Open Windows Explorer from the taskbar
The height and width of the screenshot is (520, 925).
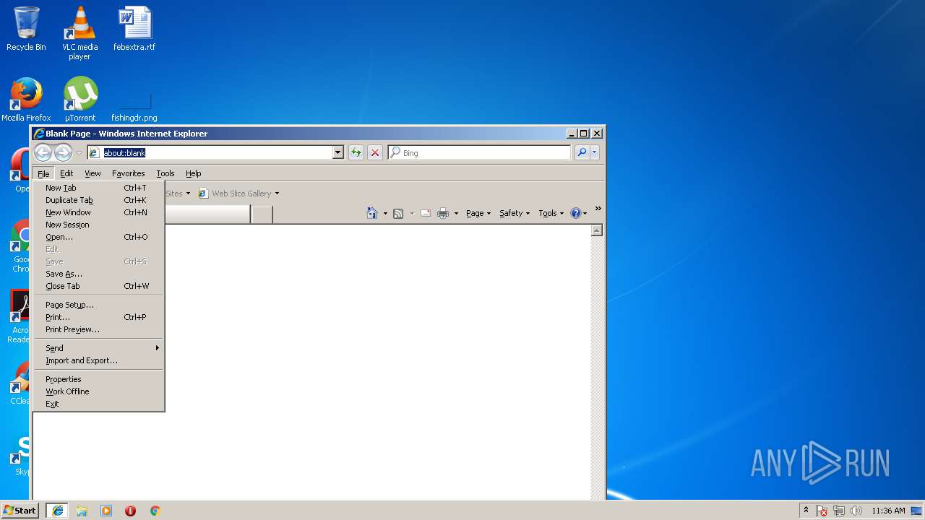click(x=82, y=511)
